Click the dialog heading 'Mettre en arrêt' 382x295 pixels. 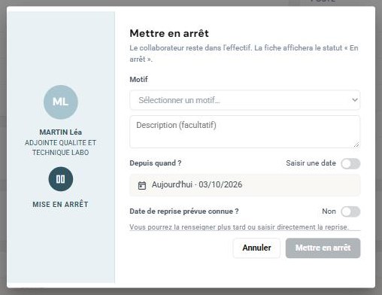pos(169,33)
